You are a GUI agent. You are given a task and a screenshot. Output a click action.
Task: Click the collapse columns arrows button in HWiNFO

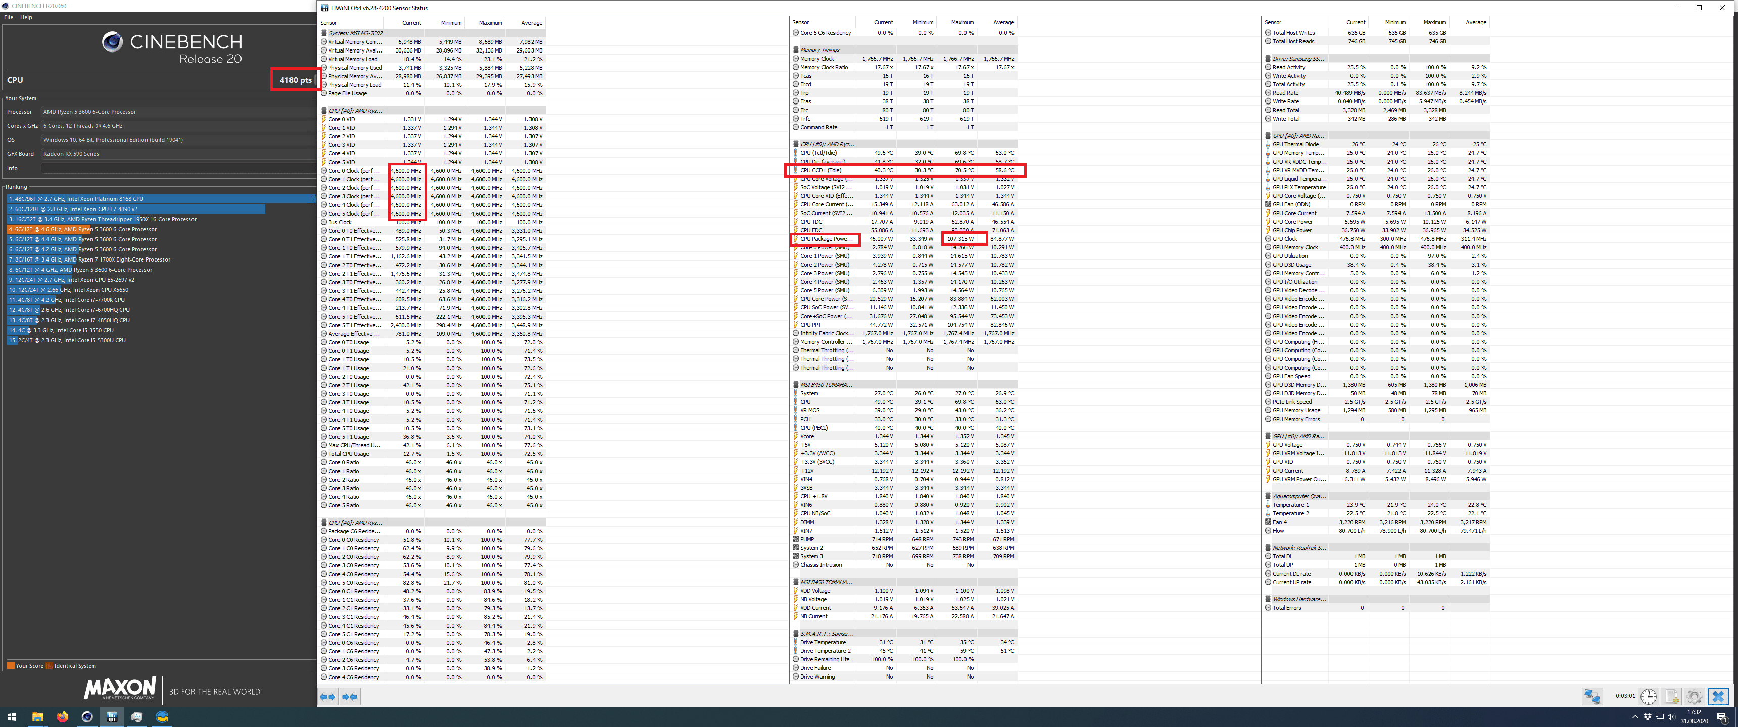coord(350,697)
